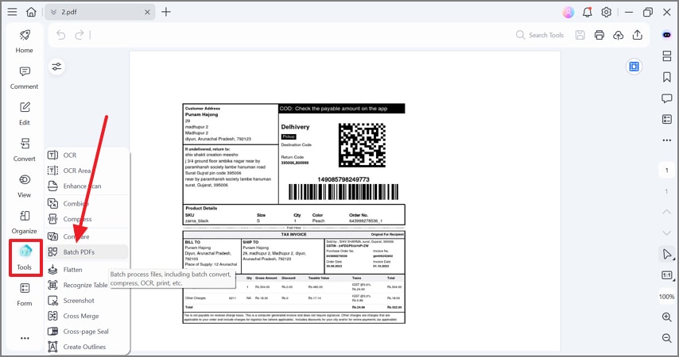
Task: Open comments panel on right
Action: pyautogui.click(x=667, y=98)
